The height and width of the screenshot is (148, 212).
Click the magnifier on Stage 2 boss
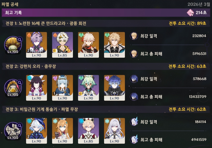20,82
